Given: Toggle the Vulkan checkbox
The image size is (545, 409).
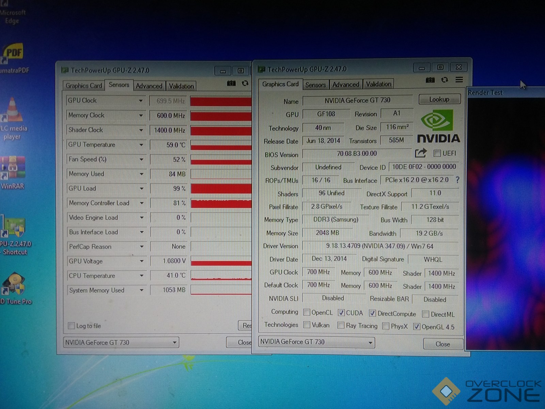Looking at the screenshot, I should pos(307,325).
